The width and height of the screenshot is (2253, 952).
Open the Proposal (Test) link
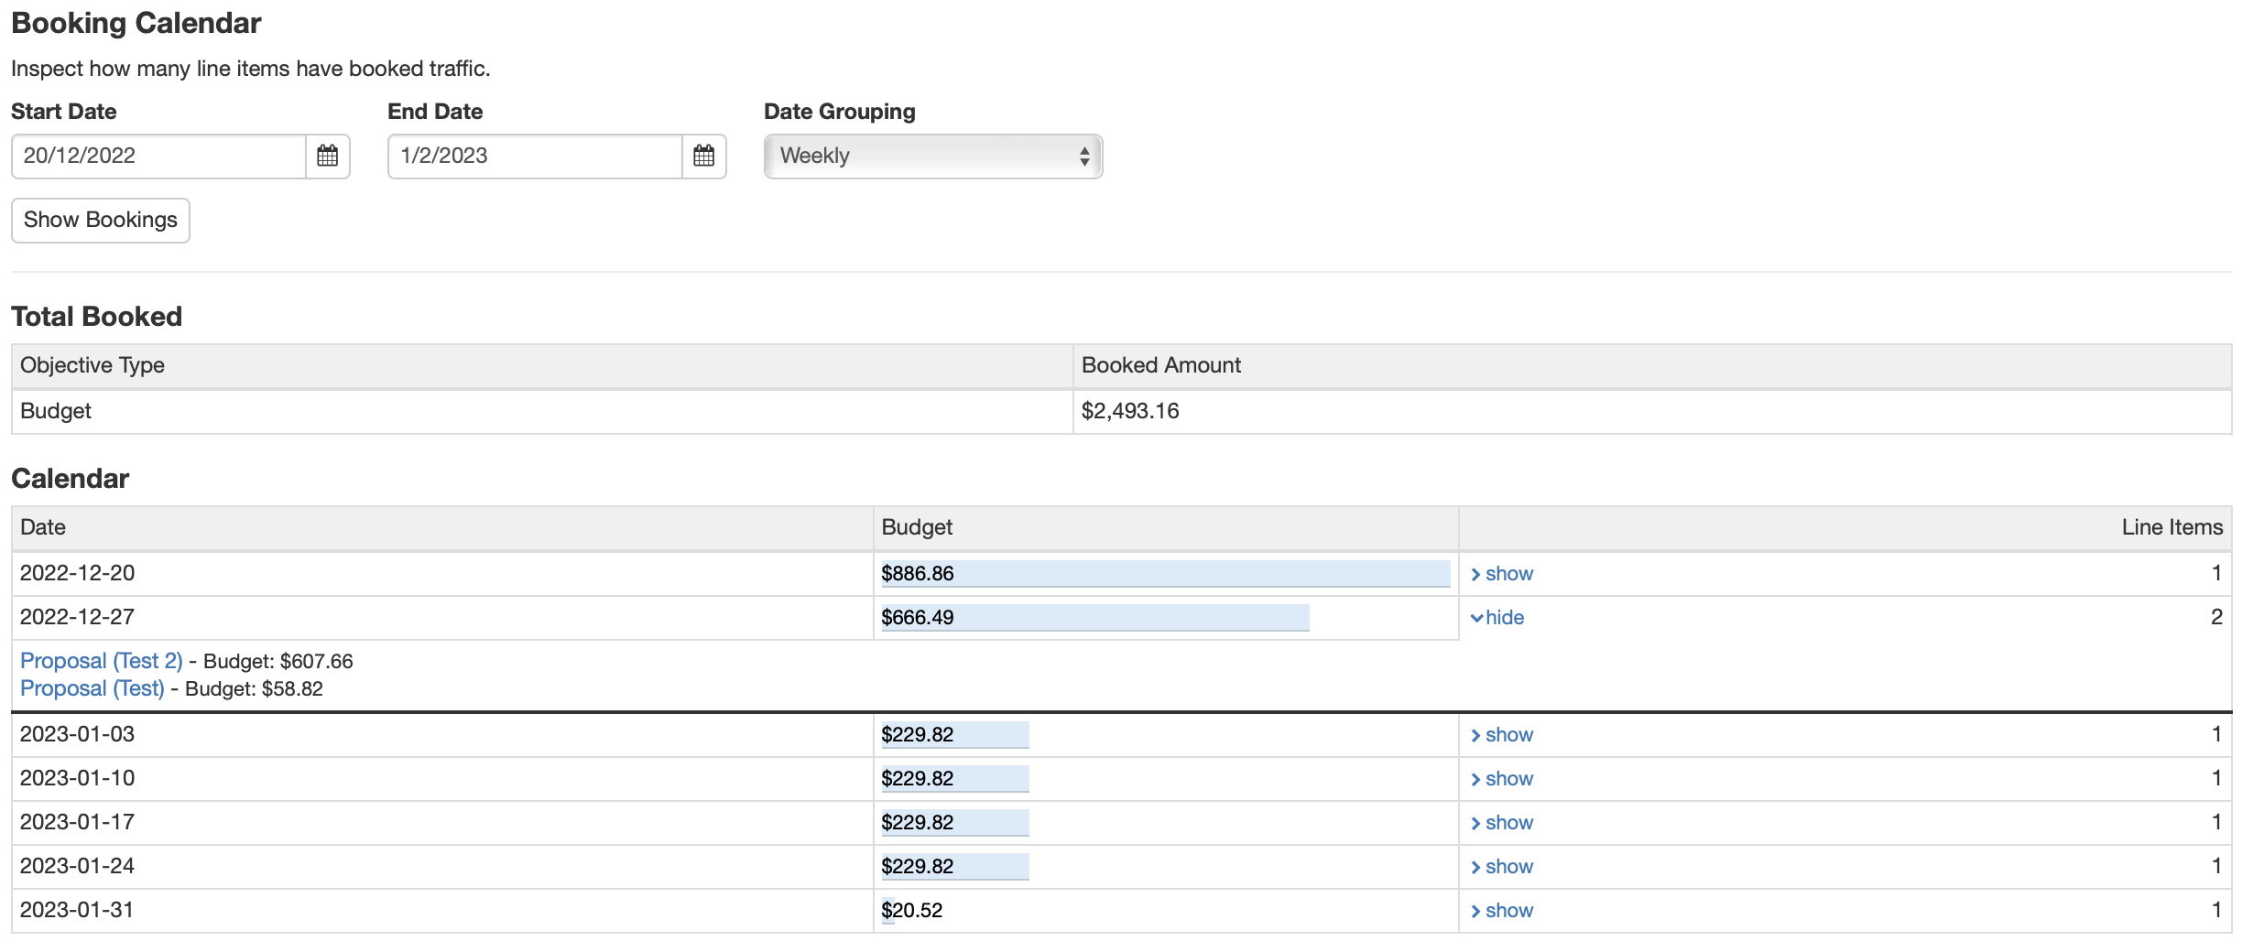[x=92, y=688]
